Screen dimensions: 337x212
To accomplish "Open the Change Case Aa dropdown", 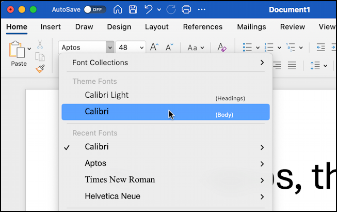I will [x=196, y=48].
